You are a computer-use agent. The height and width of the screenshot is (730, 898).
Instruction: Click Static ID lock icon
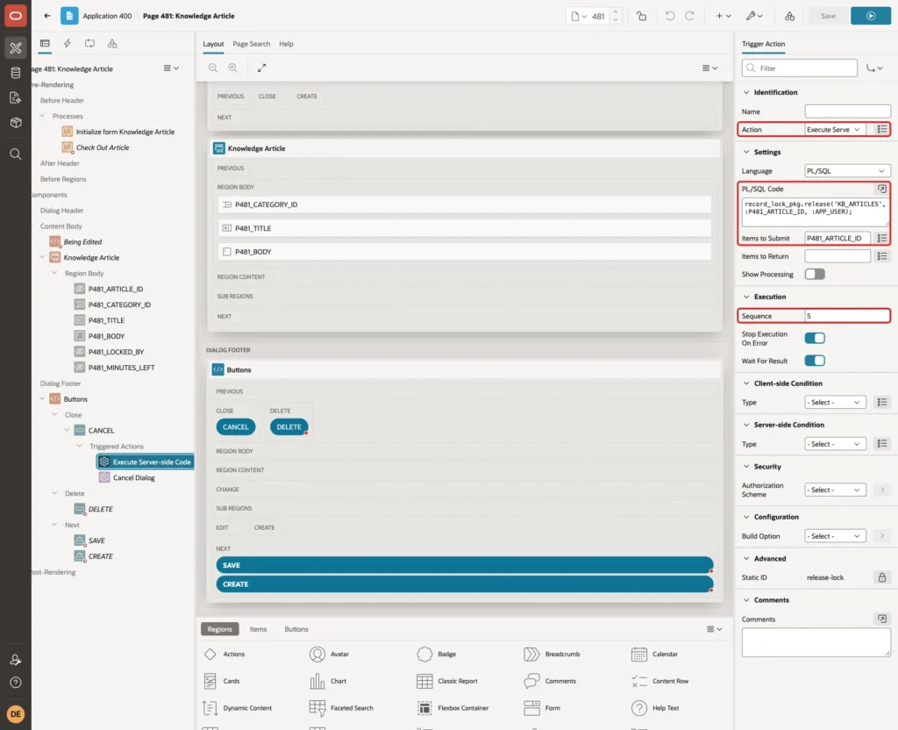point(882,577)
